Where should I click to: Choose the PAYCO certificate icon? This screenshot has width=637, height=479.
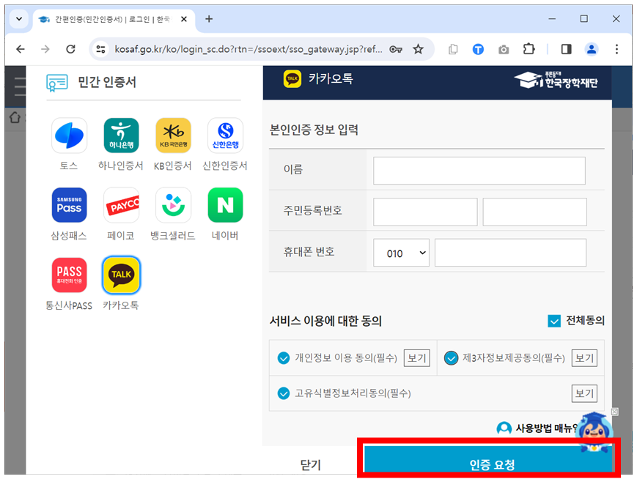click(x=121, y=205)
